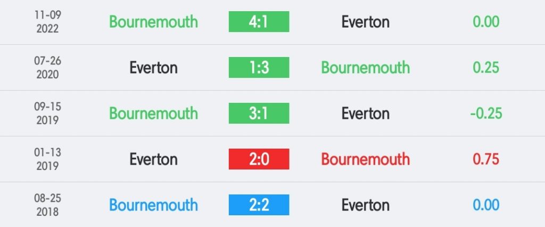Image resolution: width=545 pixels, height=227 pixels.
Task: Click the blue 0.00 handicap value
Action: click(x=486, y=205)
